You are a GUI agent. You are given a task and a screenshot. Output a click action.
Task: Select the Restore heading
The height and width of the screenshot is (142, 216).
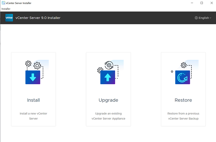tap(183, 100)
